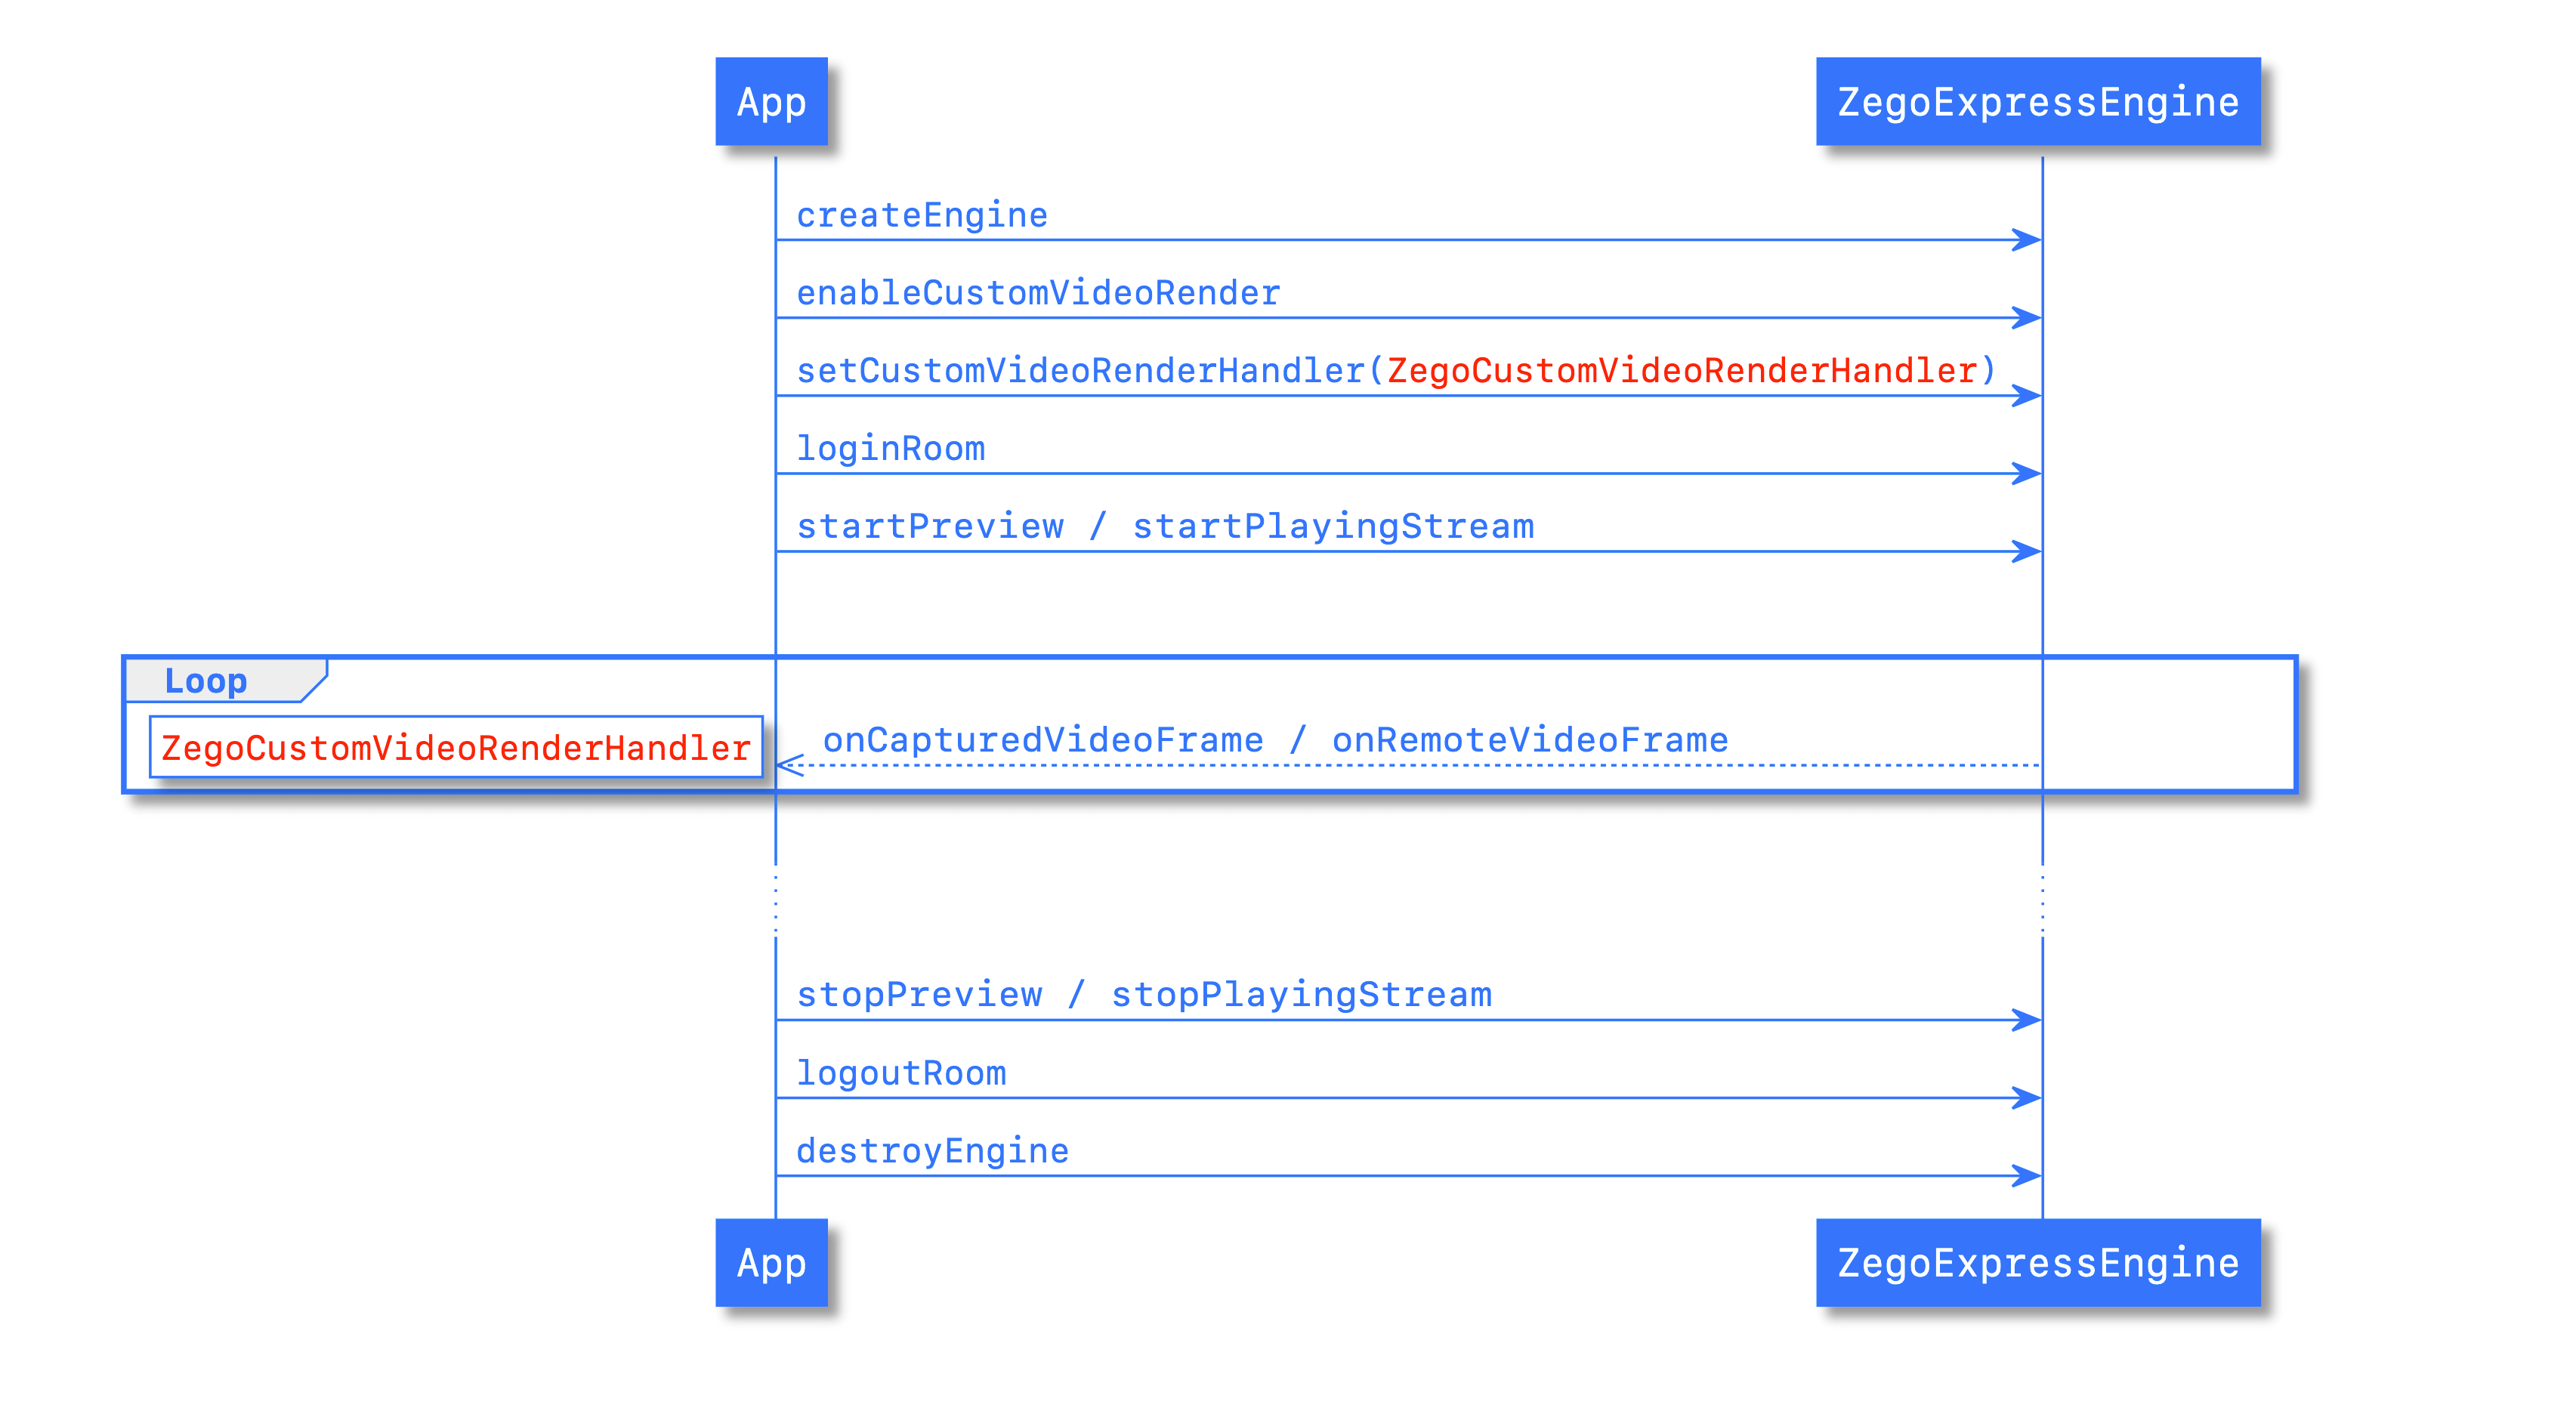Click the destroyEngine message label

[x=931, y=1151]
